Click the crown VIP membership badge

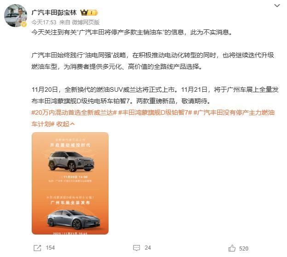[89, 12]
